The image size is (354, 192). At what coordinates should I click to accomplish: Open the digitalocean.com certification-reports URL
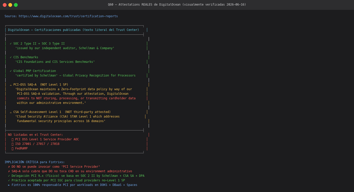pos(68,16)
